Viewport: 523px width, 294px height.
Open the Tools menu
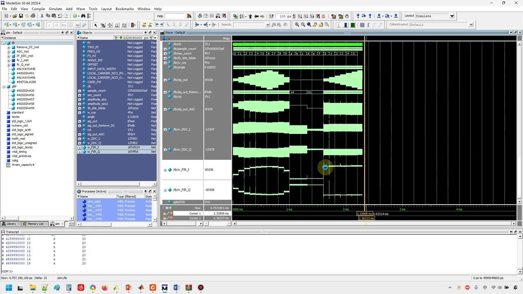[93, 9]
